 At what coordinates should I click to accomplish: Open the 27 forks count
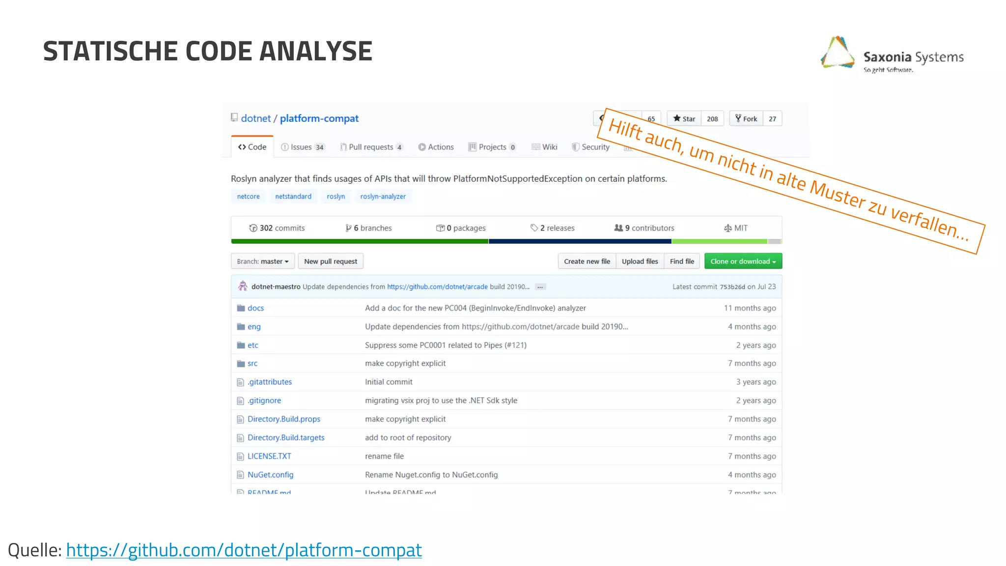772,118
